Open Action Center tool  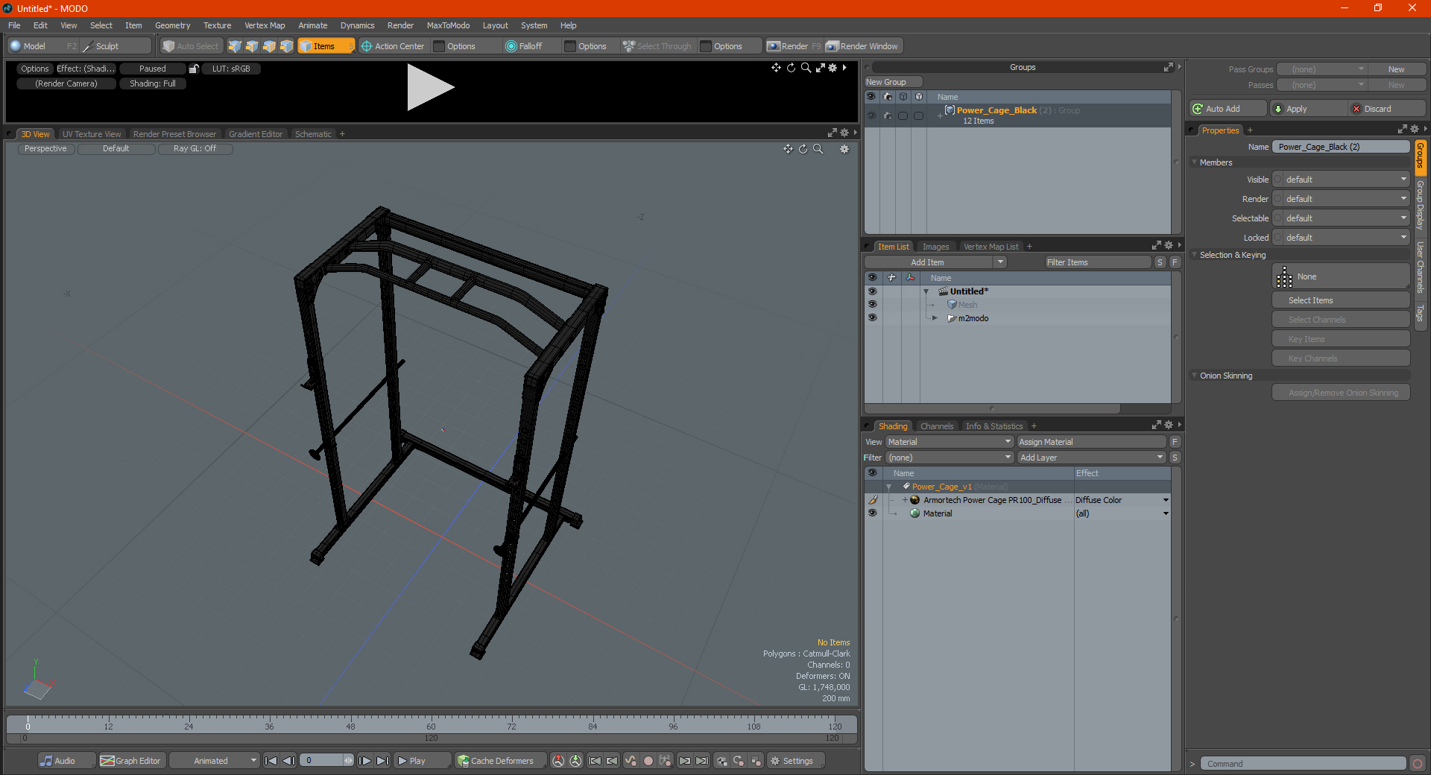tap(393, 46)
